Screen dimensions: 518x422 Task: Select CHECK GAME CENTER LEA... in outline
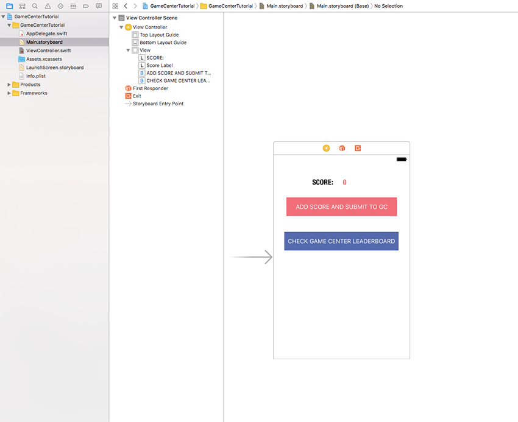[178, 80]
